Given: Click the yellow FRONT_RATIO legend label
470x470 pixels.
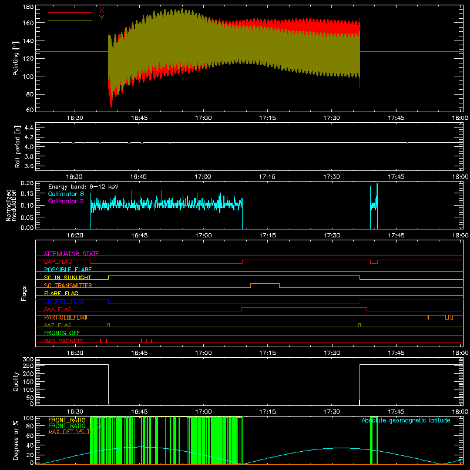Looking at the screenshot, I should pos(67,420).
